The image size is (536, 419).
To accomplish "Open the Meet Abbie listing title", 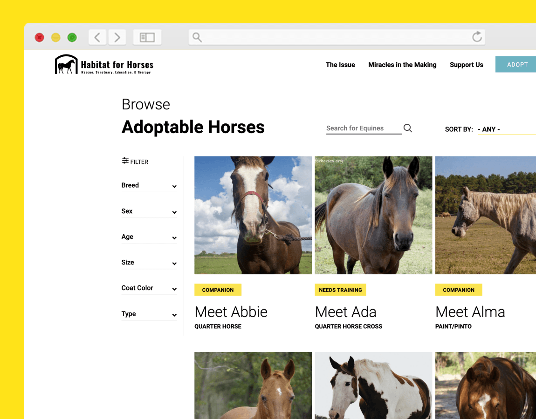I will [231, 312].
